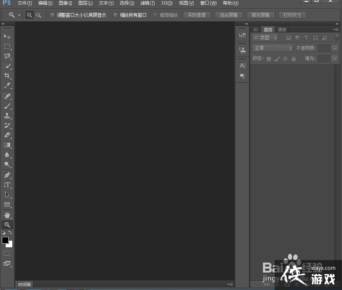The width and height of the screenshot is (342, 290).
Task: Enable 缩放所有窗口 checkbox
Action: point(115,15)
